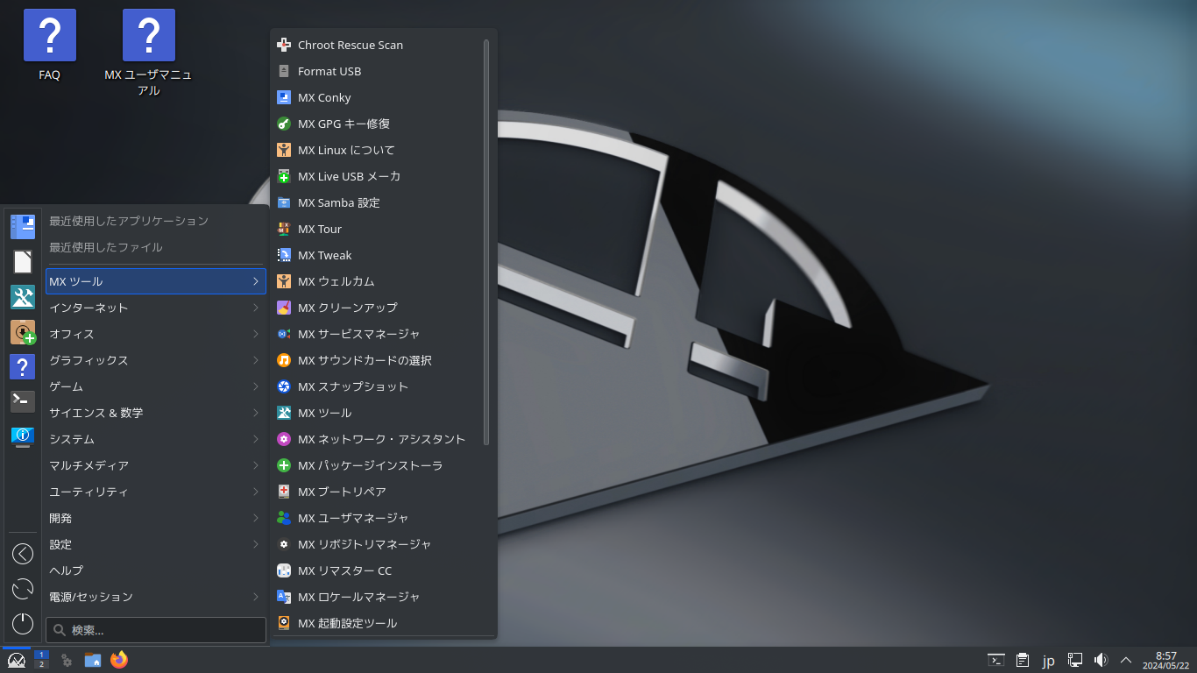Click the jp keyboard layout indicator
Screen dimensions: 1197x673
coord(1048,660)
